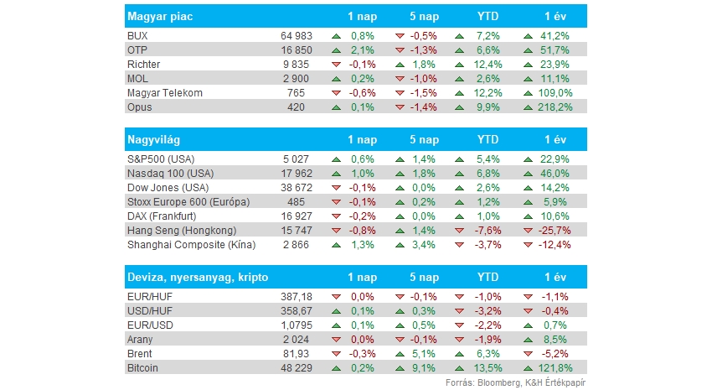Click the Magyar Telekom row label

tap(165, 93)
